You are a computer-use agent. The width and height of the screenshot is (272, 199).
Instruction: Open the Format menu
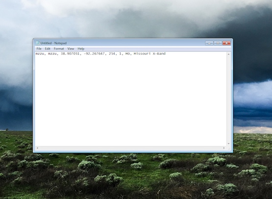click(x=59, y=49)
